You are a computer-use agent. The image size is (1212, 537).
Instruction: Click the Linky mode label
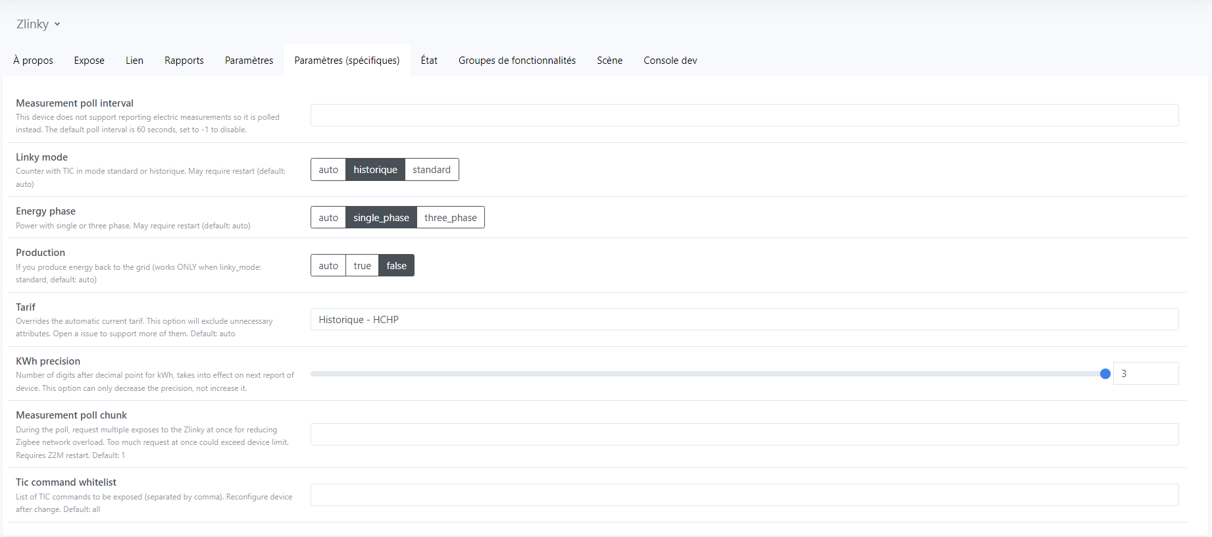click(x=41, y=157)
